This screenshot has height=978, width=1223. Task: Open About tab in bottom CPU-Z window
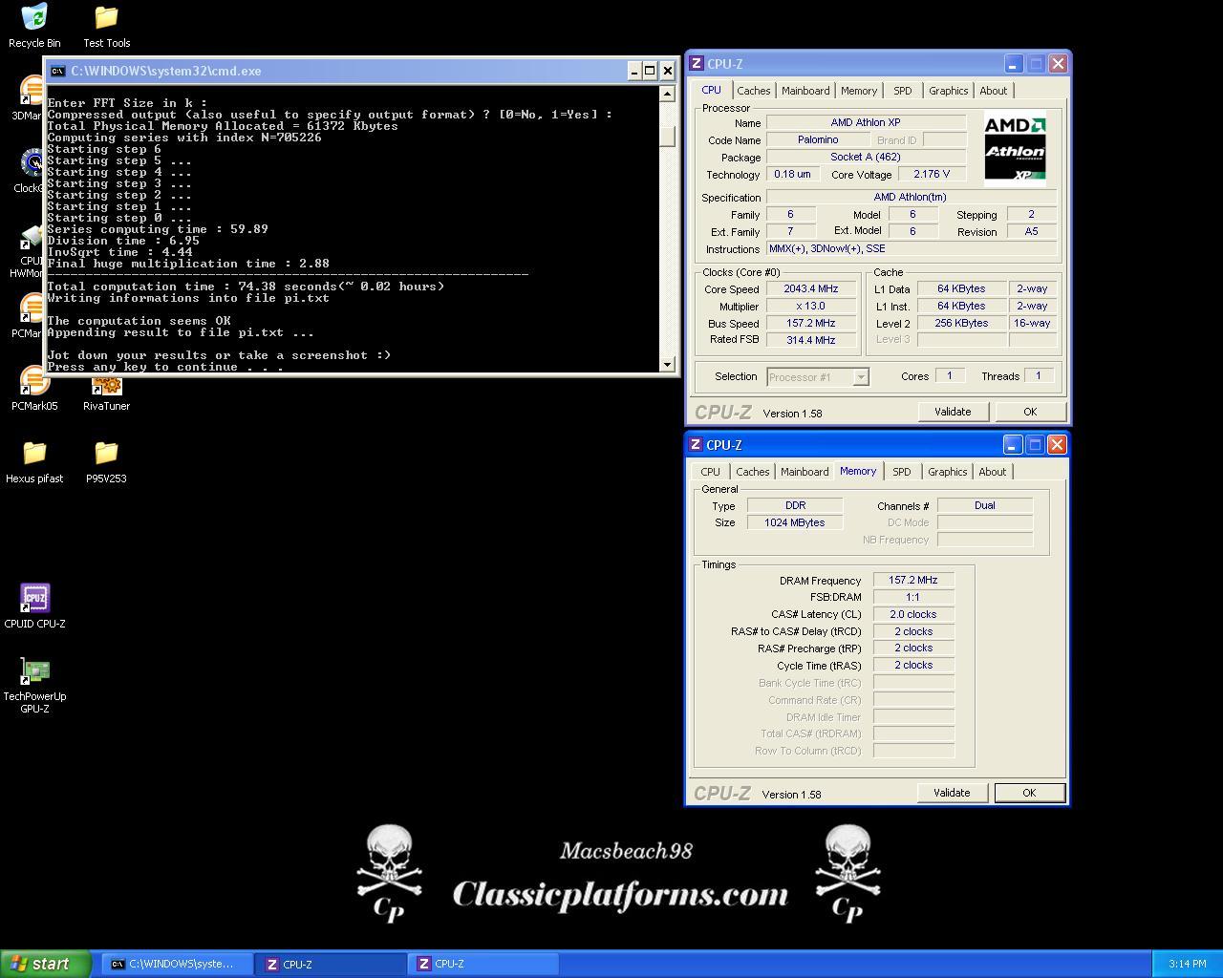[x=992, y=472]
